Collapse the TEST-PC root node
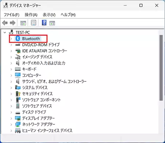The image size is (165, 143). 5,32
